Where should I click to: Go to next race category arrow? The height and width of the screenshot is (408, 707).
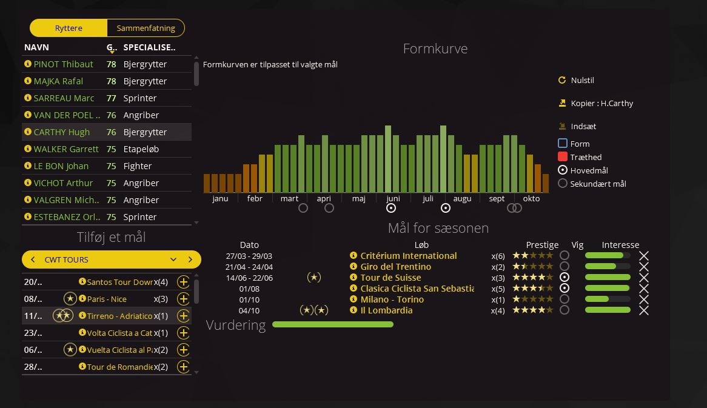tap(190, 259)
